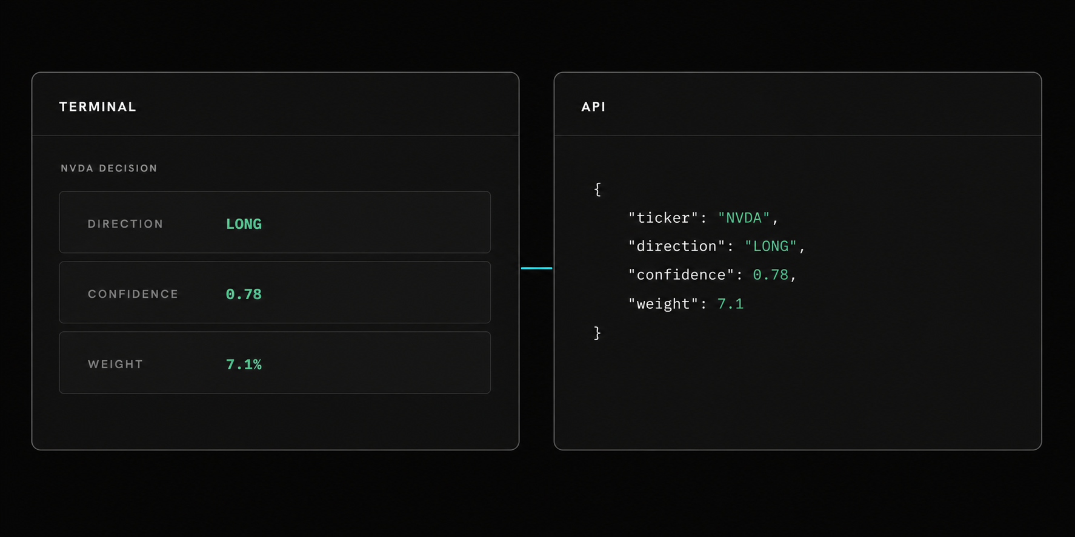Click the API panel heading
The image size is (1075, 537).
coord(593,107)
